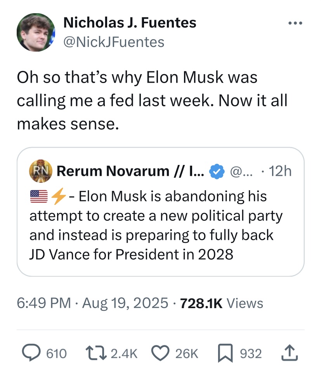Click the 6:49 PM Aug 19, 2025 timestamp
Viewport: 321px width, 378px height.
(x=92, y=303)
